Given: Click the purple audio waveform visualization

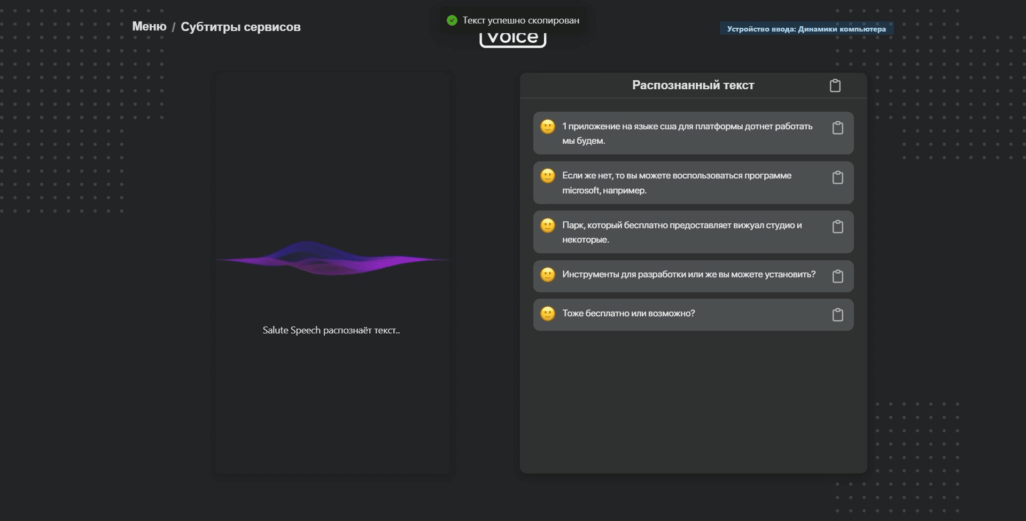Looking at the screenshot, I should click(x=331, y=259).
